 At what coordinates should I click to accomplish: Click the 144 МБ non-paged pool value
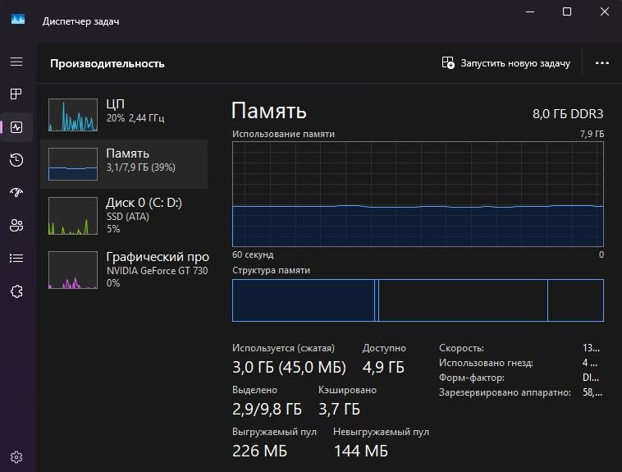coord(360,451)
